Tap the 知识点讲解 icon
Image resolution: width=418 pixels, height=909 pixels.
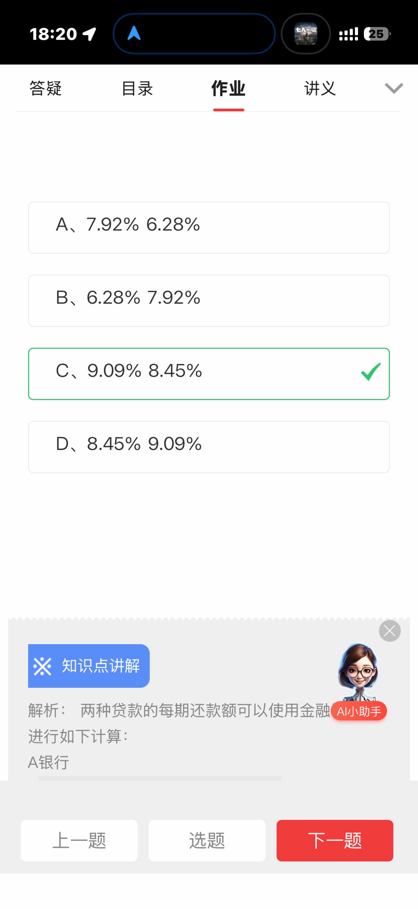coord(42,666)
